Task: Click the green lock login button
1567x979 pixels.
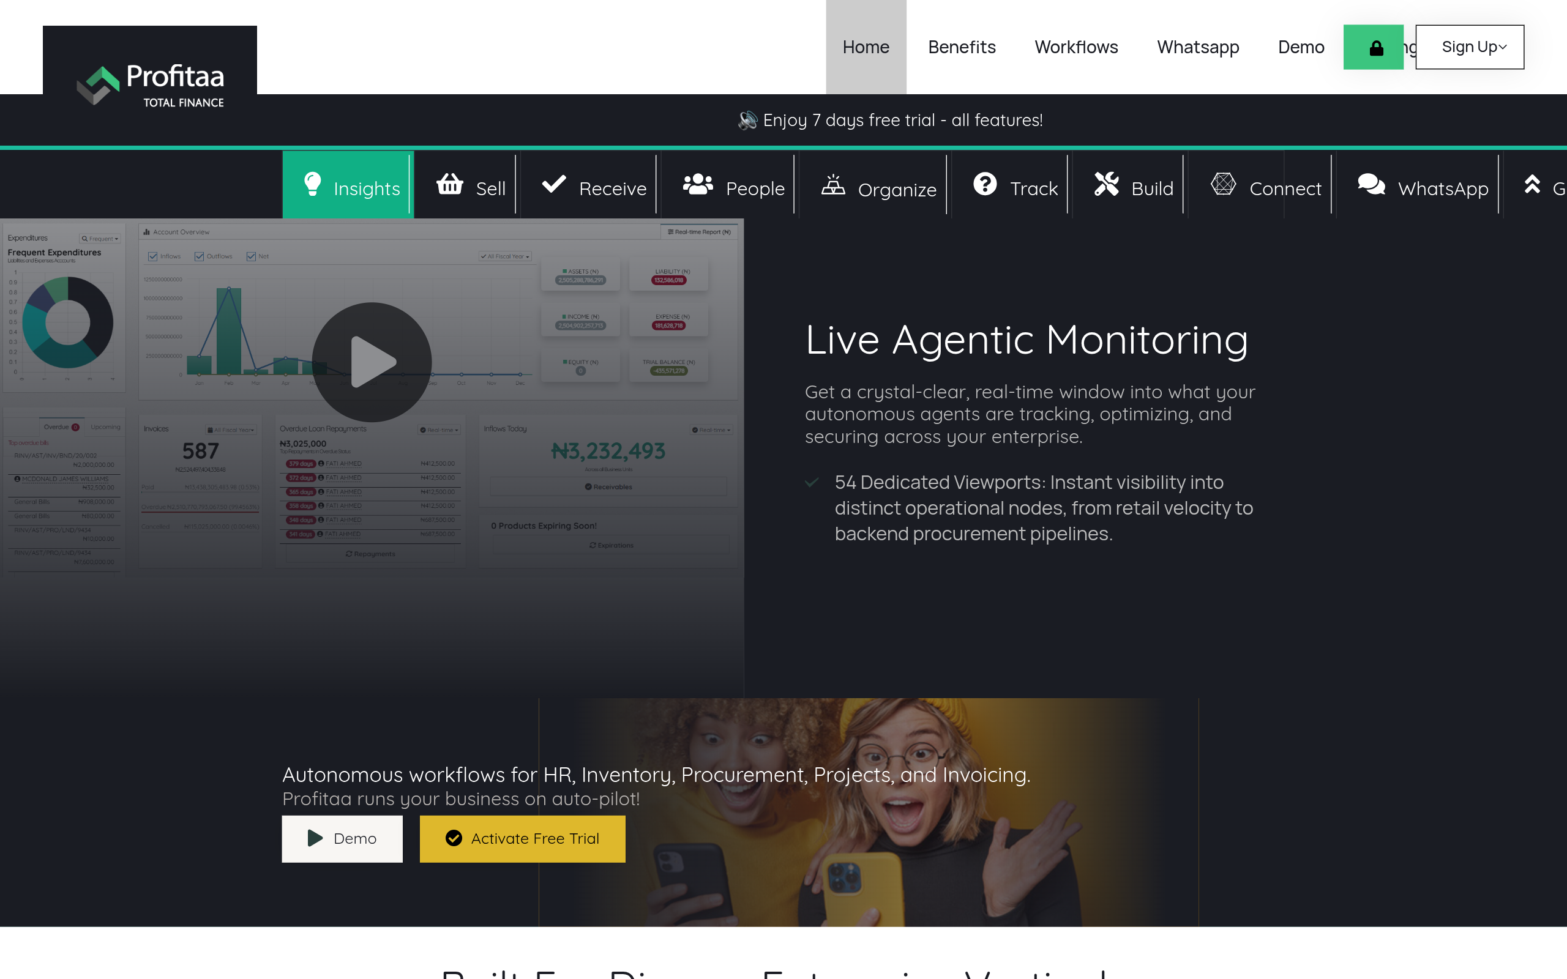Action: click(1374, 47)
